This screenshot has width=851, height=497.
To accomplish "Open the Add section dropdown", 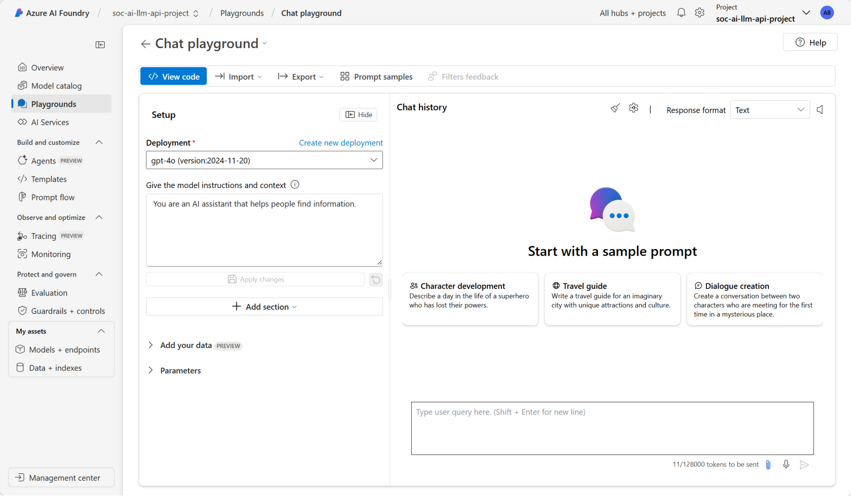I will click(264, 307).
